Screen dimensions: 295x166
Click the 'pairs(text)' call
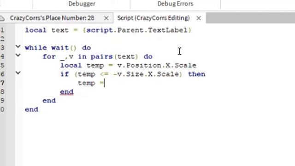click(x=114, y=57)
